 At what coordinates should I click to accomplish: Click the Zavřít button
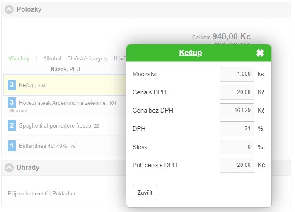tap(145, 193)
